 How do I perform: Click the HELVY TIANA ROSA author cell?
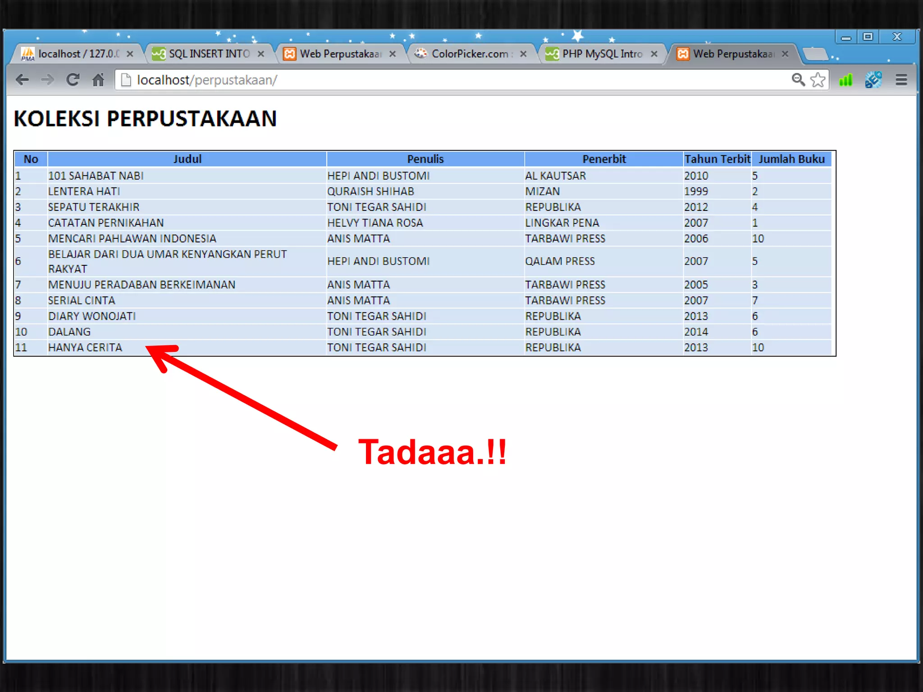click(x=425, y=223)
